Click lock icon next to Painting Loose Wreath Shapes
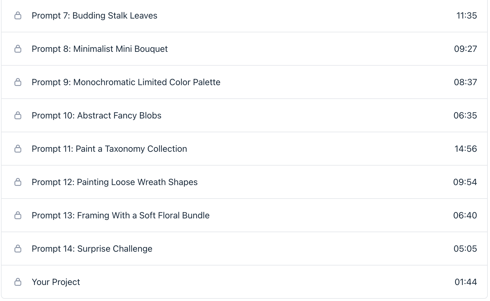 pos(18,182)
